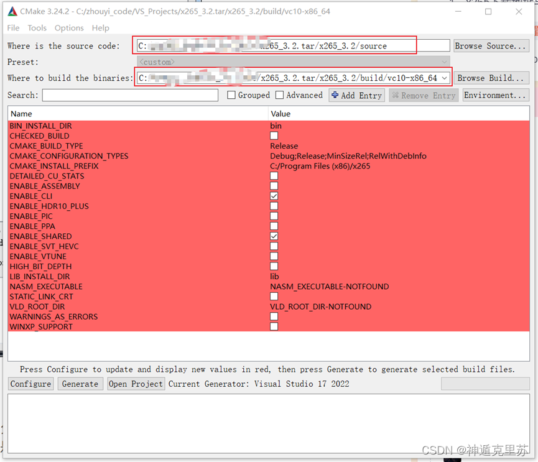Click the Browse Source button

click(x=491, y=45)
